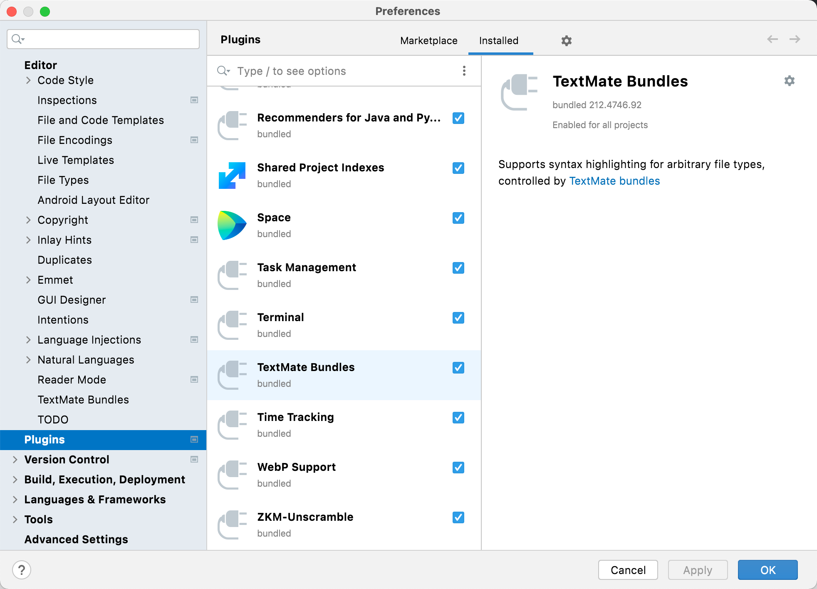Expand the Tools settings section

tap(15, 519)
